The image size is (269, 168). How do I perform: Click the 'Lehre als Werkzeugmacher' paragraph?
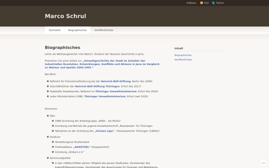coord(95,54)
